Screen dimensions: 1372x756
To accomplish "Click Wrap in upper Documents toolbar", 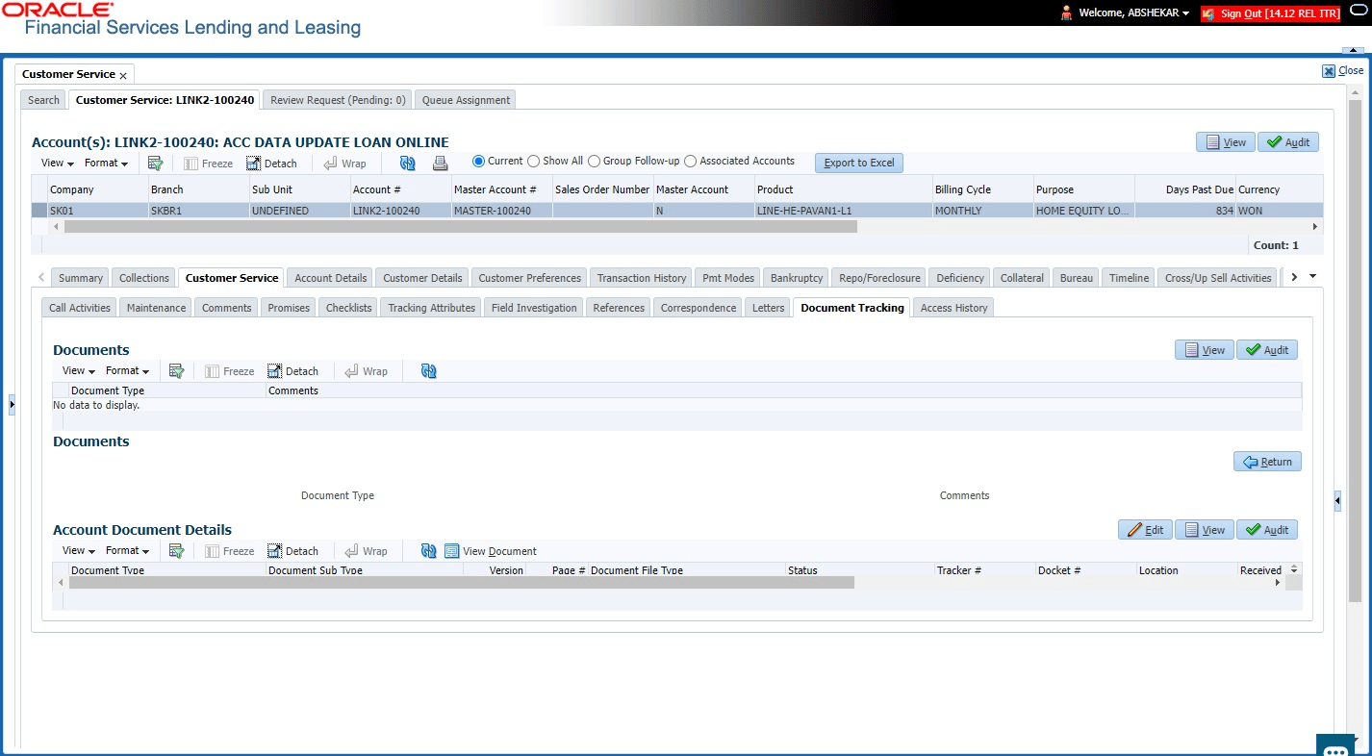I will click(x=366, y=371).
